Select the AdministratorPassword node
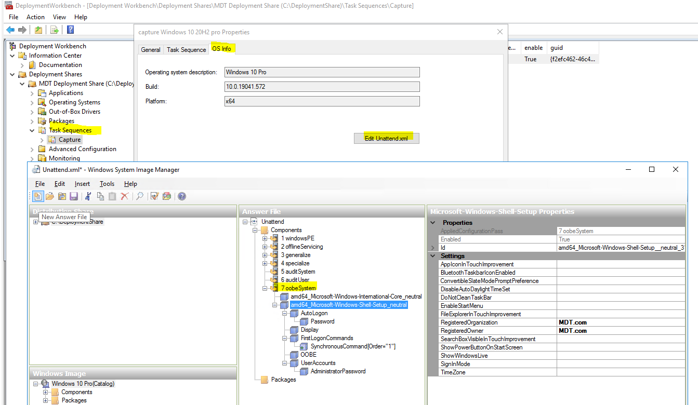 tap(338, 371)
